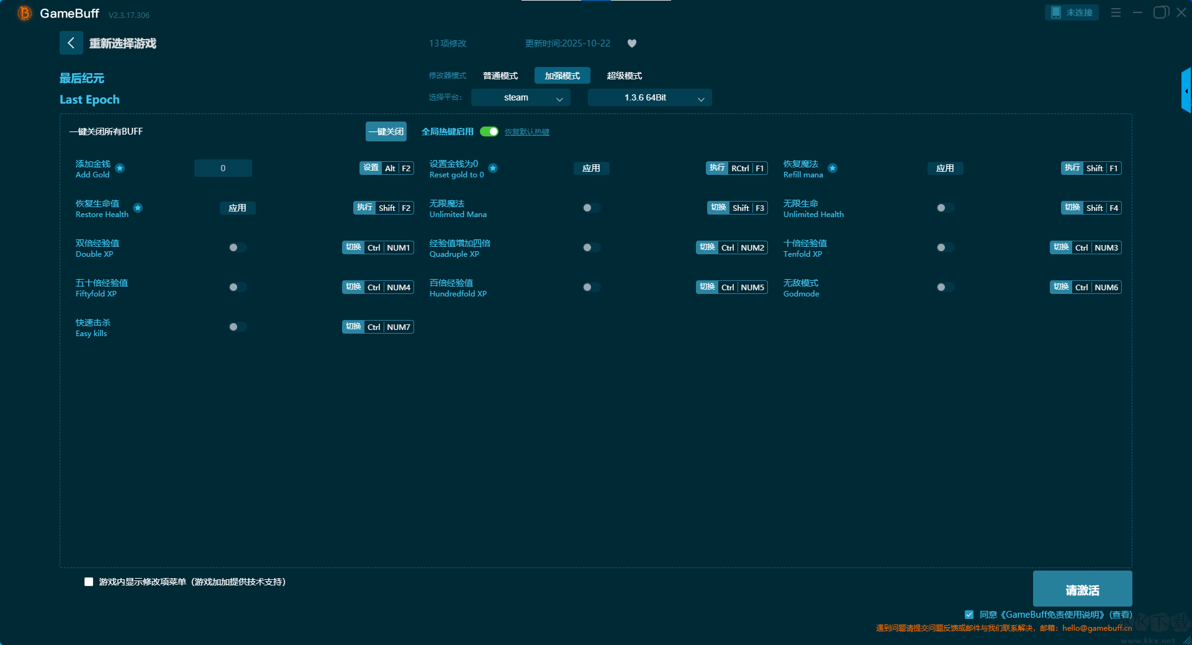
Task: Open the steam platform dropdown
Action: (520, 97)
